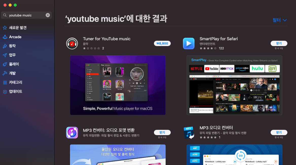The width and height of the screenshot is (296, 165).
Task: Open the 새로운 발견 star icon section
Action: 5,28
